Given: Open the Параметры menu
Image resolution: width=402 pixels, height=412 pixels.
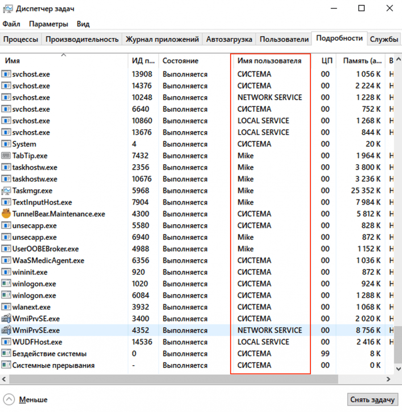Looking at the screenshot, I should coord(49,24).
